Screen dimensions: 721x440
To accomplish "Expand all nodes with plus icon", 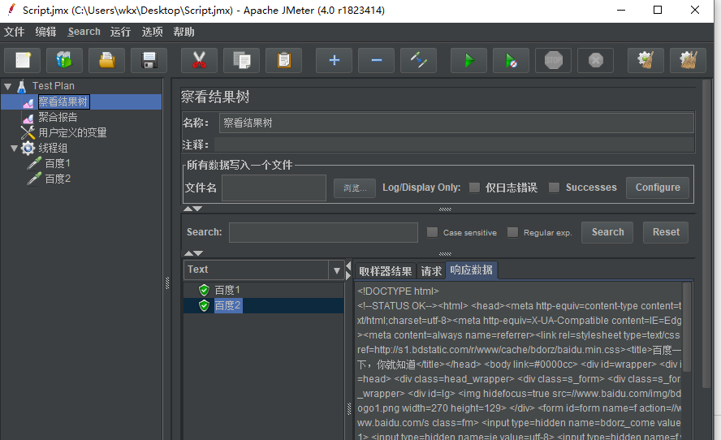I will coord(335,60).
